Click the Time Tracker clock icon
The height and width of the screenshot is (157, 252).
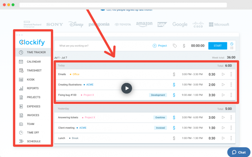point(21,52)
